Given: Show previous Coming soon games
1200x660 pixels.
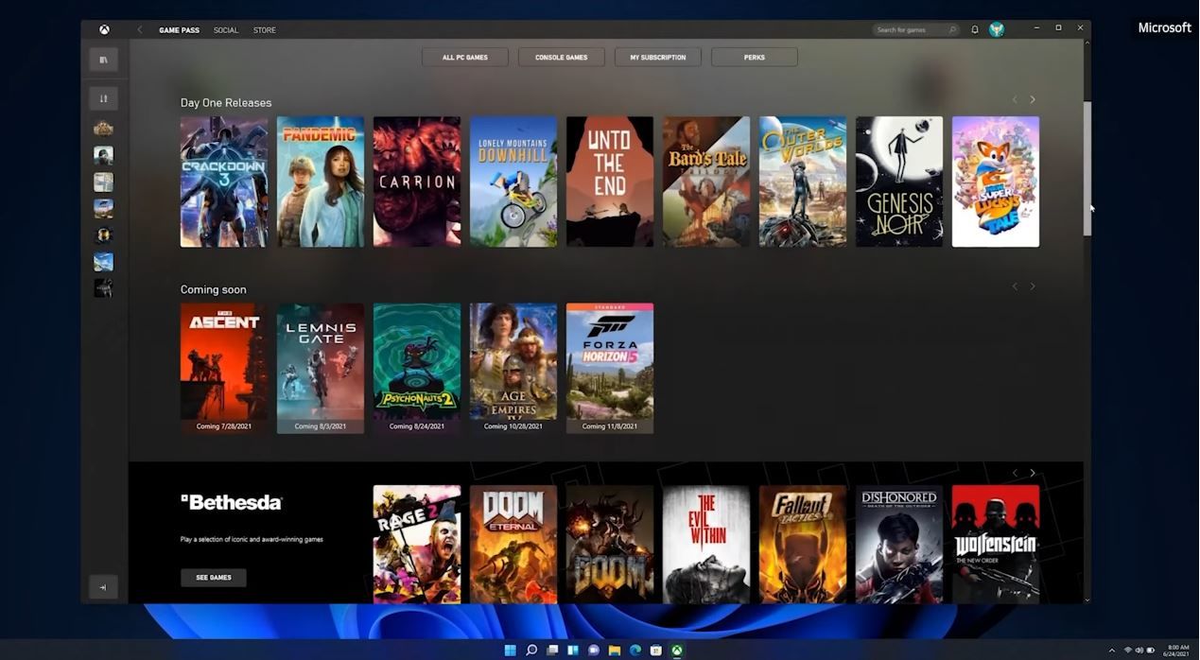Looking at the screenshot, I should click(1015, 287).
